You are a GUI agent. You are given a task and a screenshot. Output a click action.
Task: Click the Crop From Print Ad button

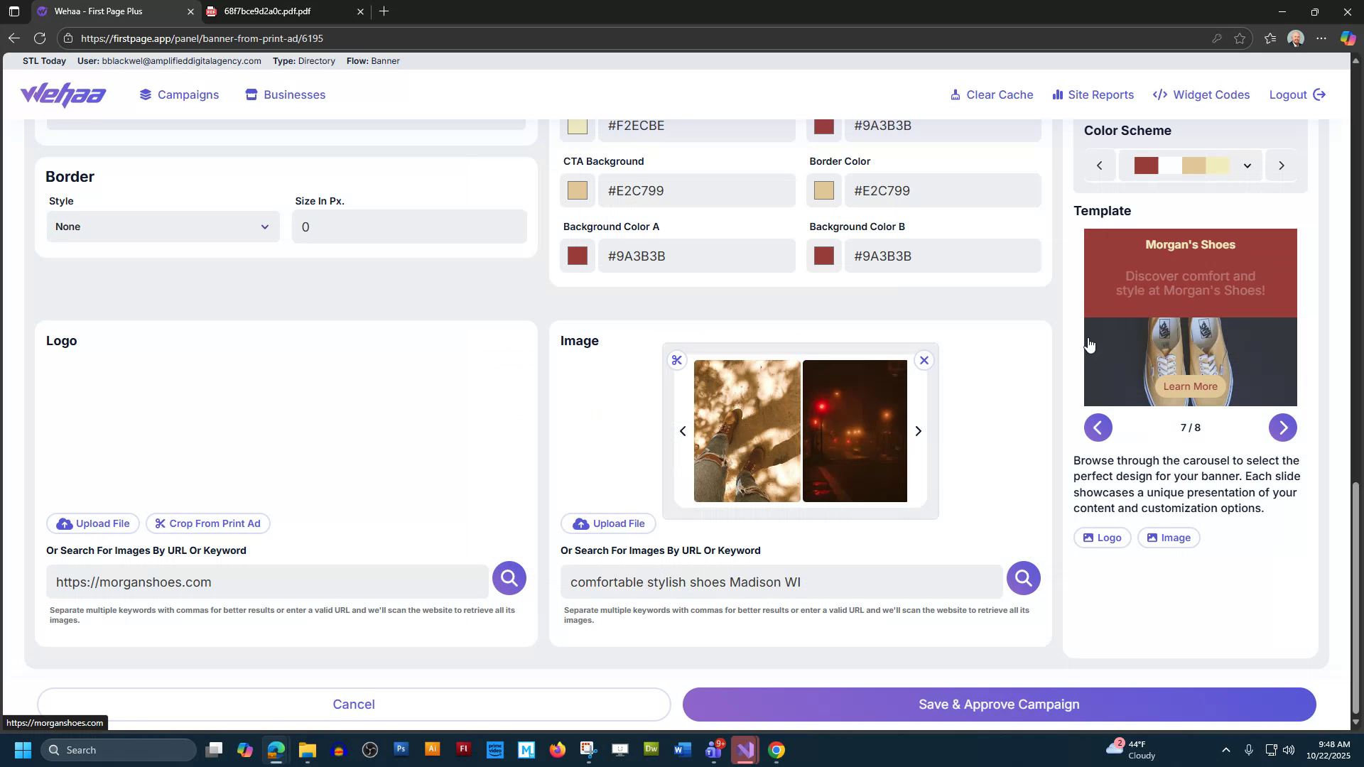pos(207,523)
